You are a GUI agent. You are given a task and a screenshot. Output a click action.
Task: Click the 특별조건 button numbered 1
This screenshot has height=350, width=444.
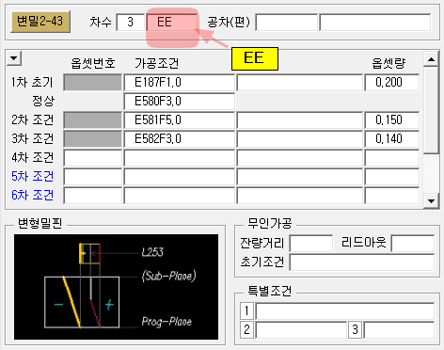[246, 310]
